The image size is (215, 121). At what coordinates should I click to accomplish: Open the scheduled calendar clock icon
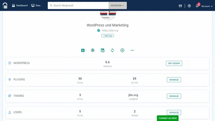pyautogui.click(x=103, y=50)
